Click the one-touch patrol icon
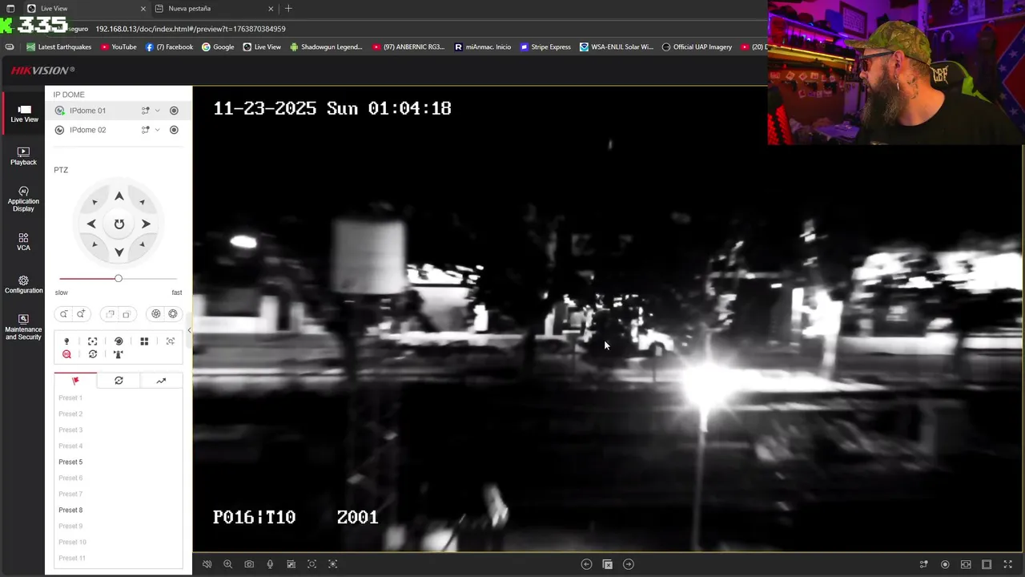1025x577 pixels. [x=93, y=354]
